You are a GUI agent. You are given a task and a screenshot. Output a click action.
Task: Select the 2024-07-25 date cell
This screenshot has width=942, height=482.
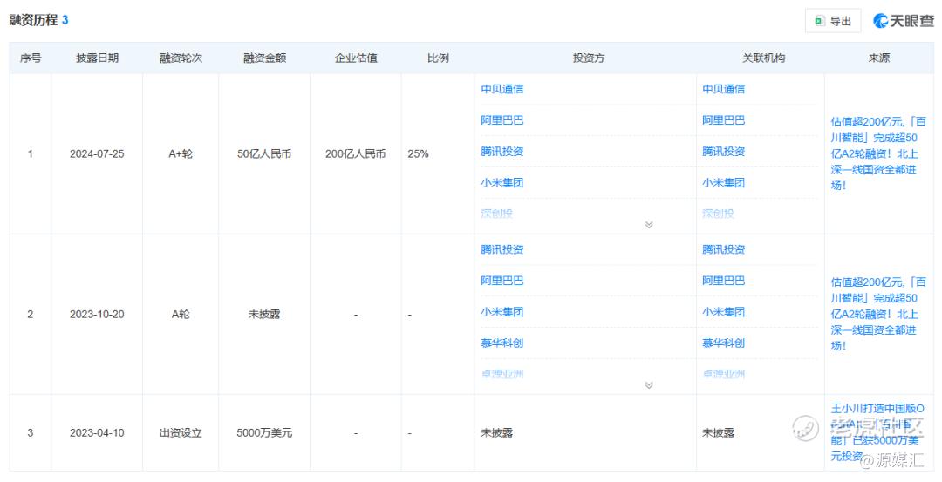coord(97,153)
